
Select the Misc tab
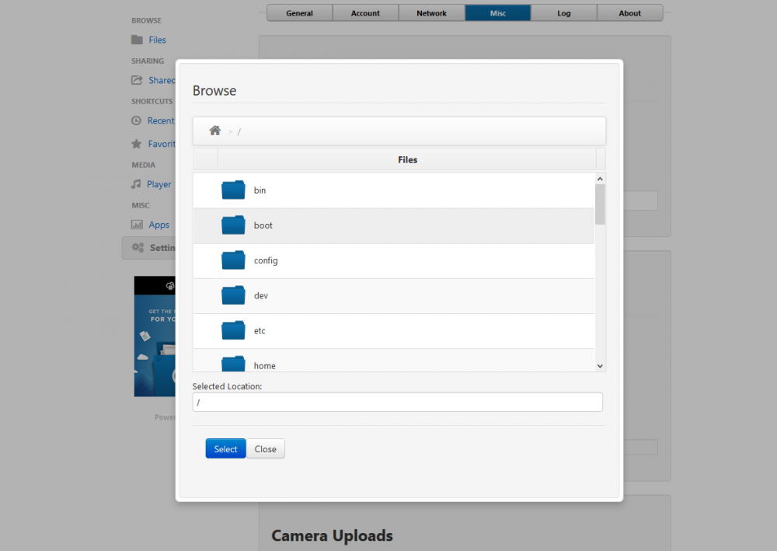497,13
